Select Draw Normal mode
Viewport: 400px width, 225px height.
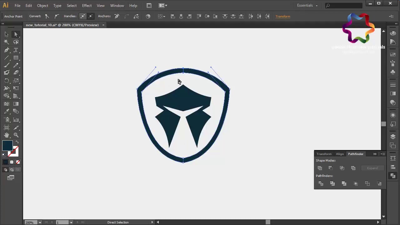click(5, 170)
